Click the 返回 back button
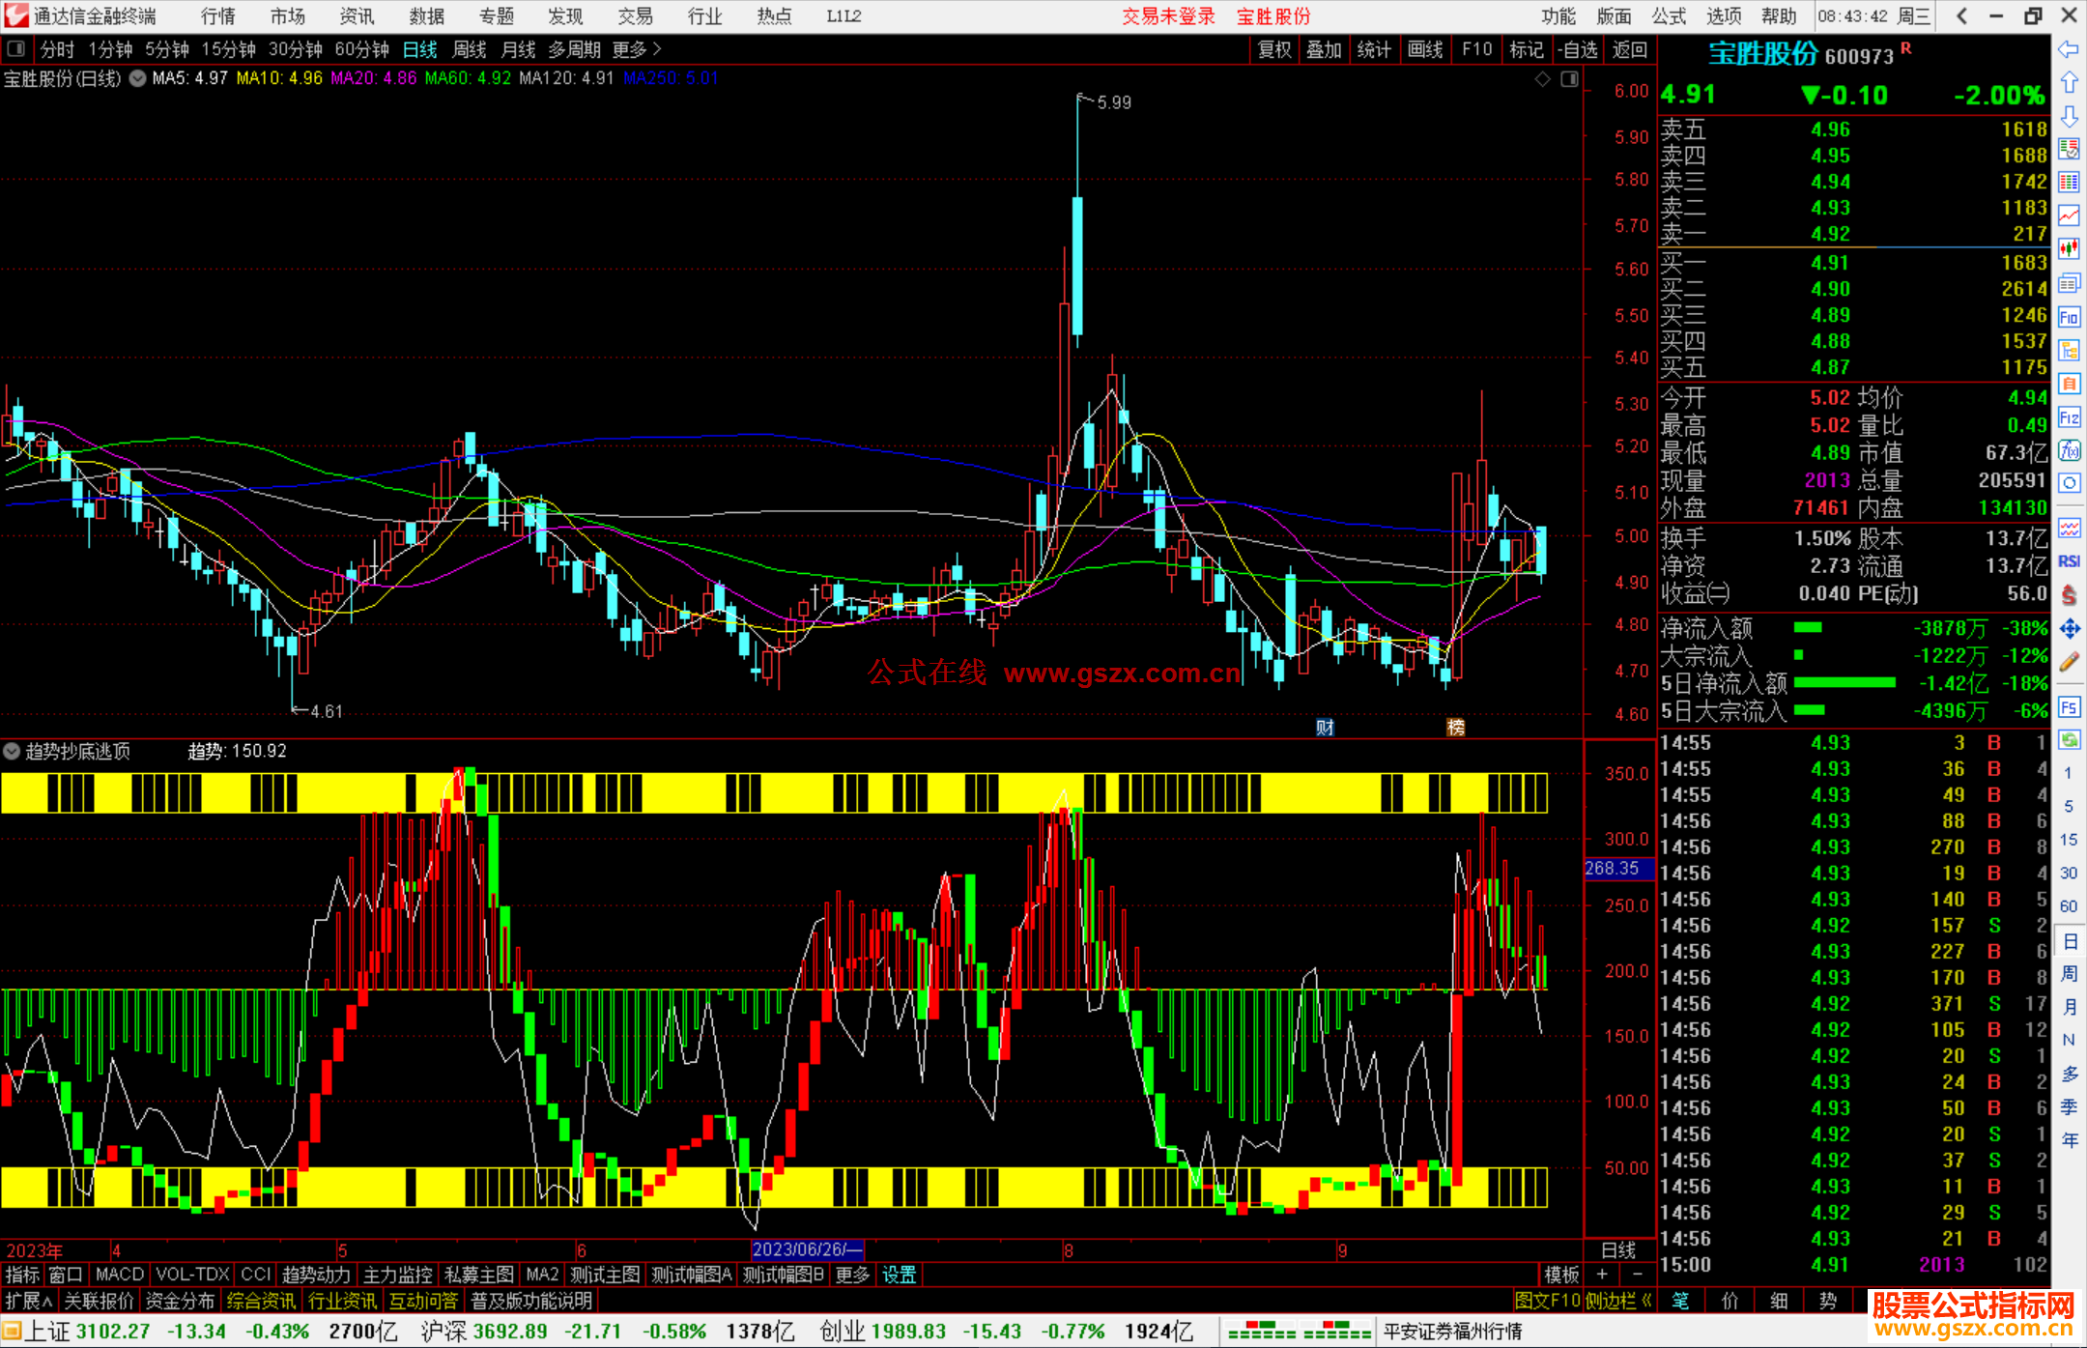Image resolution: width=2087 pixels, height=1348 pixels. click(x=1630, y=49)
